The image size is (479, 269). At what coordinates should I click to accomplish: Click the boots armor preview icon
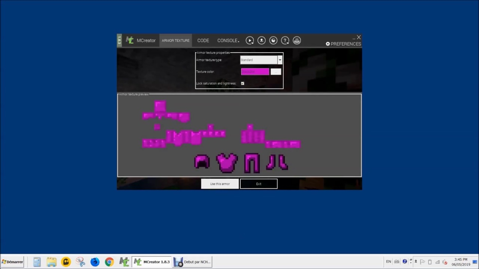[277, 163]
